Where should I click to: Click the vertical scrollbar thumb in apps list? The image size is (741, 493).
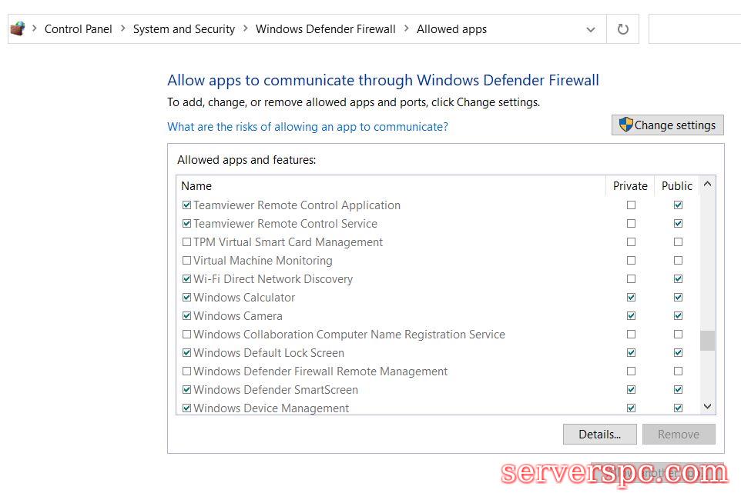[707, 341]
